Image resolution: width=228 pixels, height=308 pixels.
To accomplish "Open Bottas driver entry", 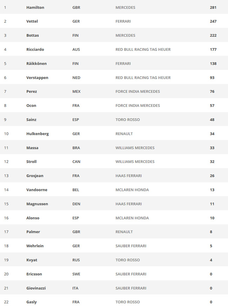I will click(33, 35).
